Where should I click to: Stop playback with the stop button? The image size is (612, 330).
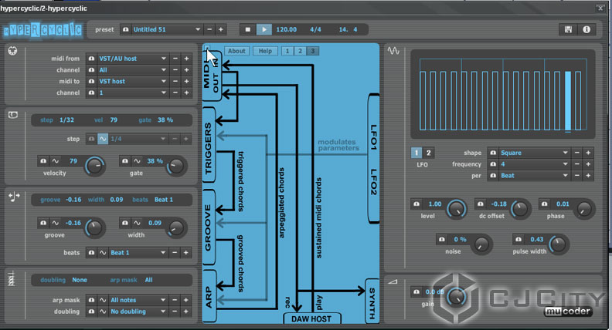[x=248, y=29]
